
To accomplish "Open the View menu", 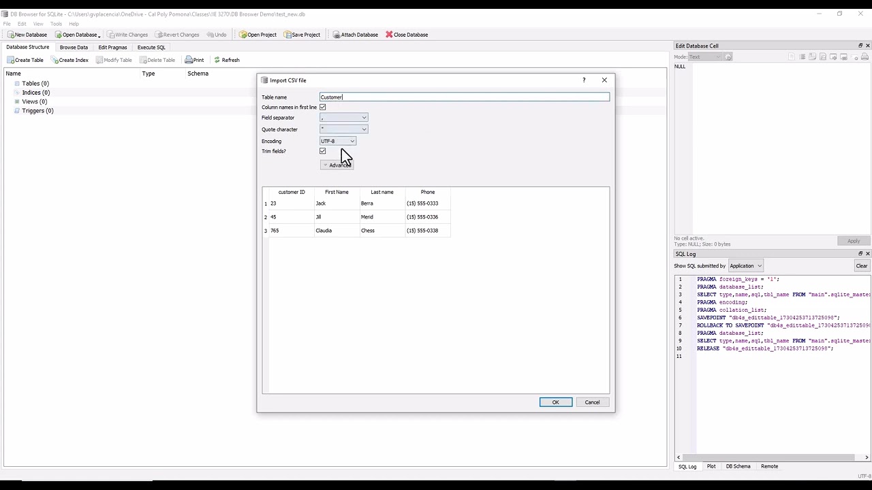I will click(x=38, y=24).
